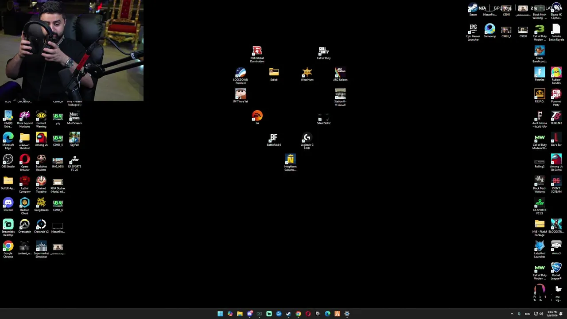The width and height of the screenshot is (567, 319).
Task: Launch LOCKDOWN Protocol from the desktop
Action: pos(241,76)
